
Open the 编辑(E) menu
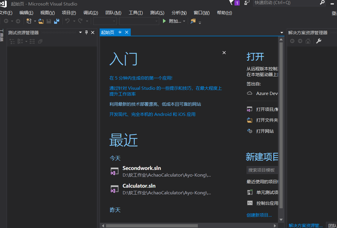pyautogui.click(x=26, y=13)
